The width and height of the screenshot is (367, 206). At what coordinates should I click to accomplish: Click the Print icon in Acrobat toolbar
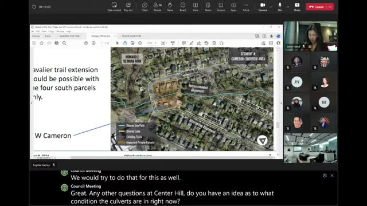[x=56, y=43]
